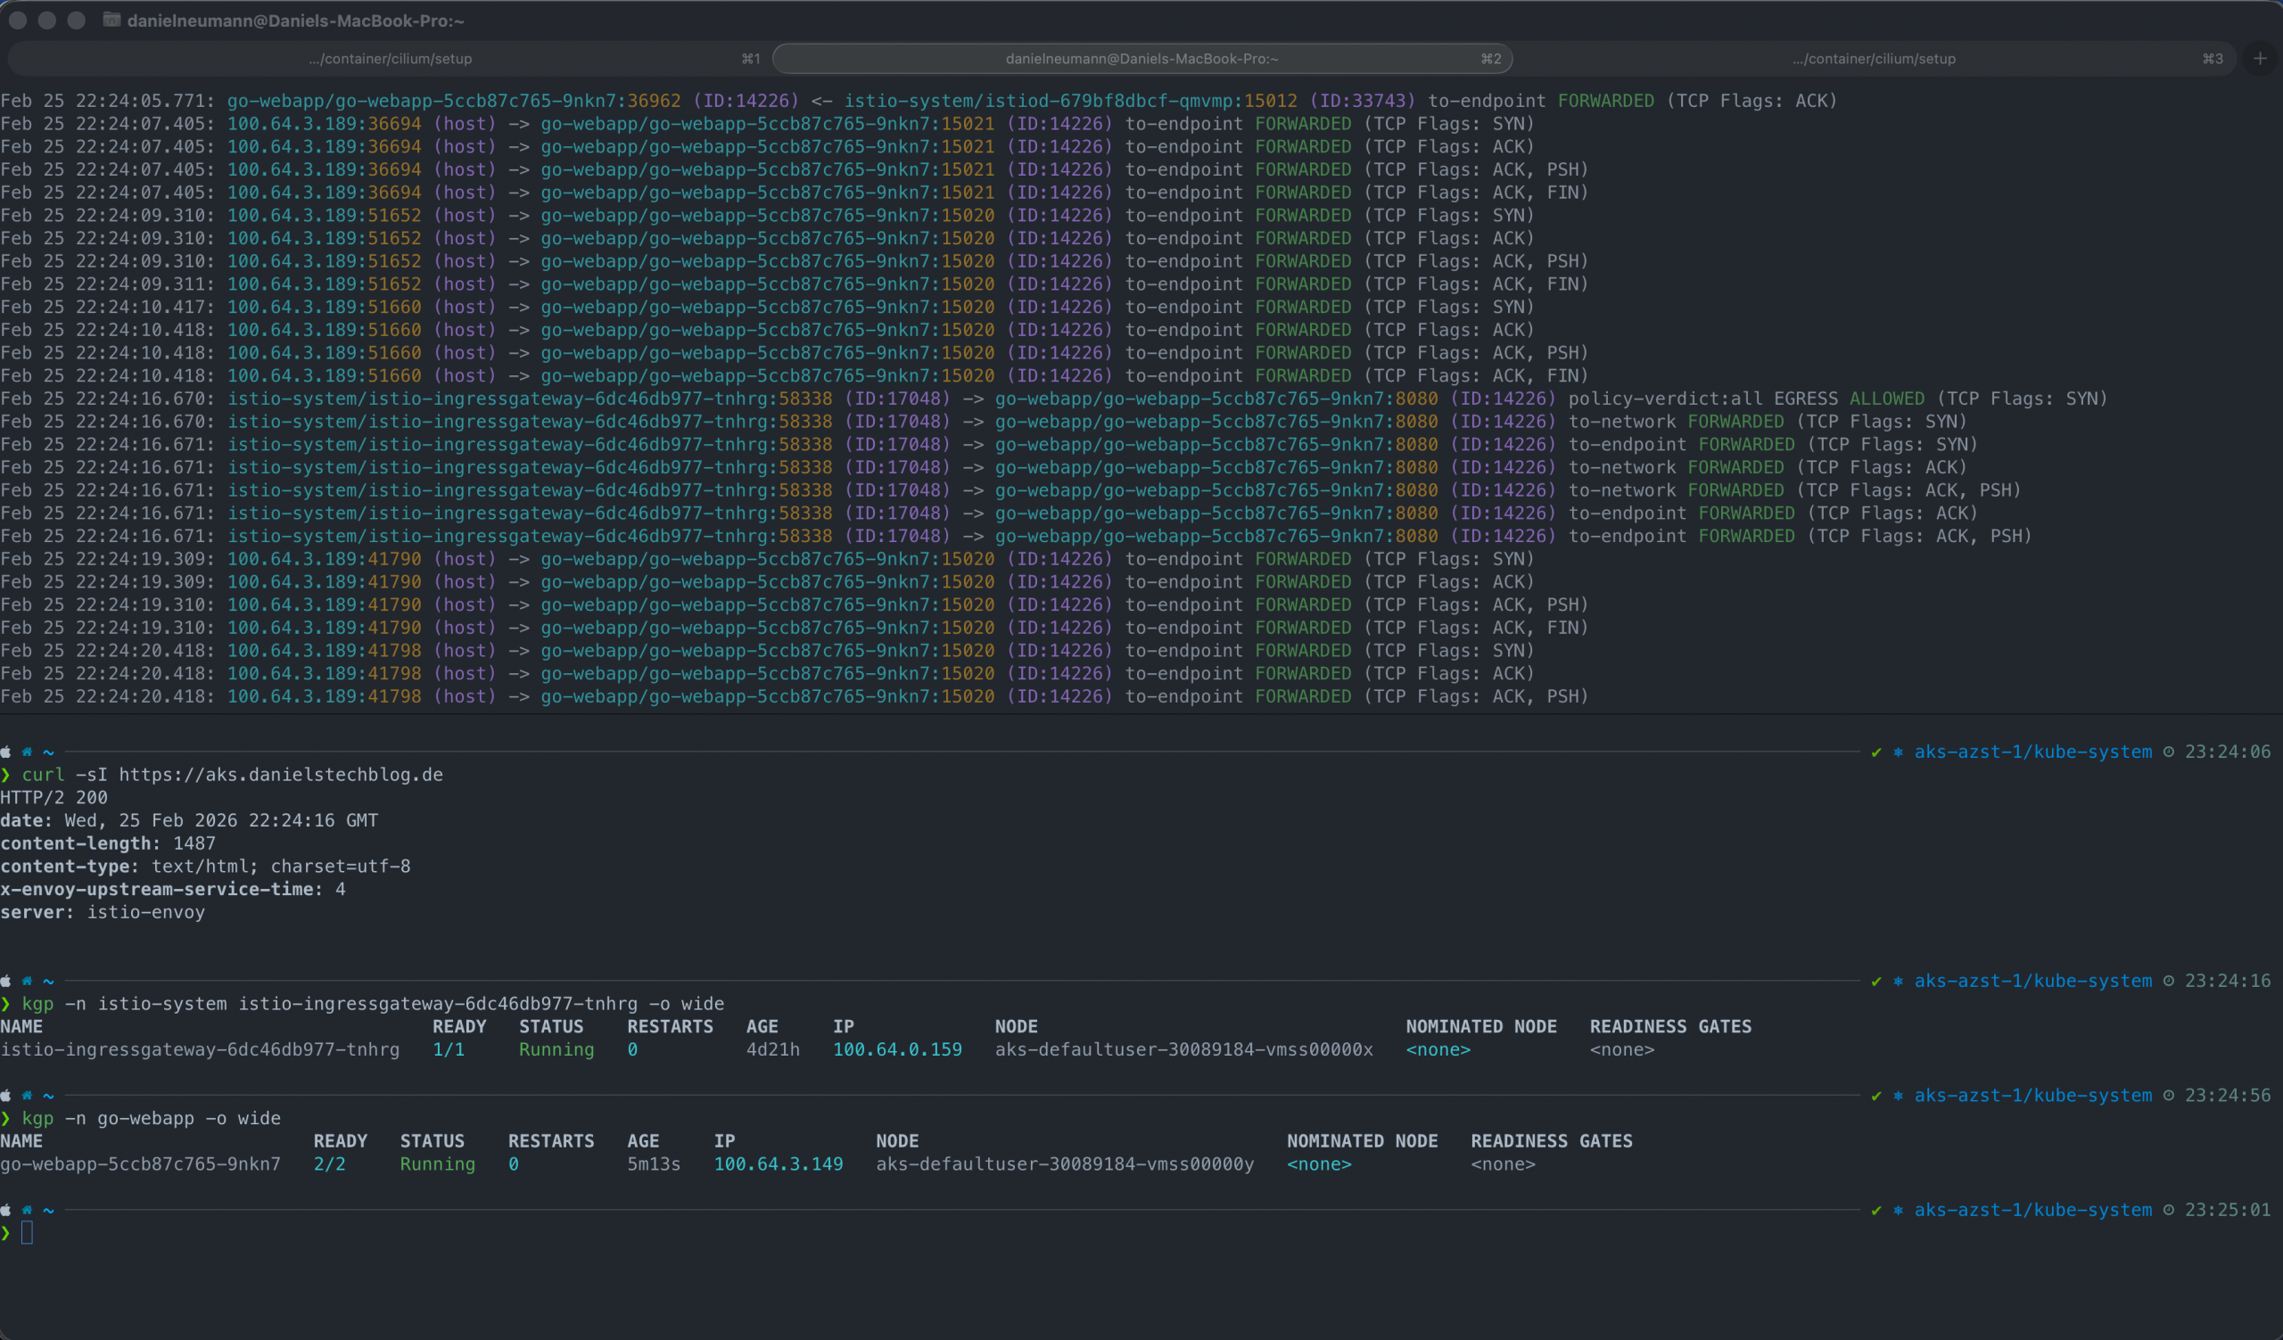Viewport: 2283px width, 1340px height.
Task: Switch to the first cilium/setup tab (⌘1)
Action: tap(390, 59)
